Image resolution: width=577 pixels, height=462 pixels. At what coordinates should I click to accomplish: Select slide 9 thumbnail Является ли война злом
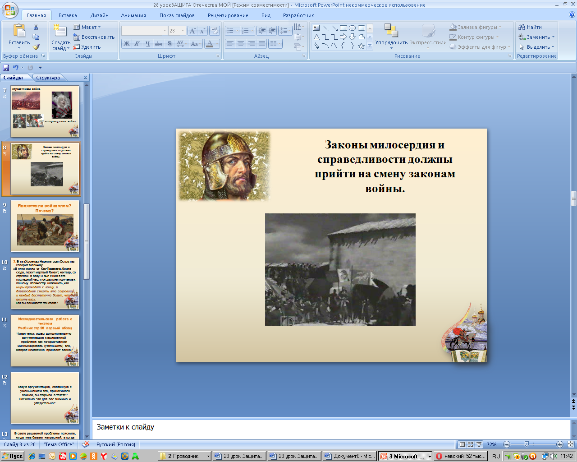point(45,226)
